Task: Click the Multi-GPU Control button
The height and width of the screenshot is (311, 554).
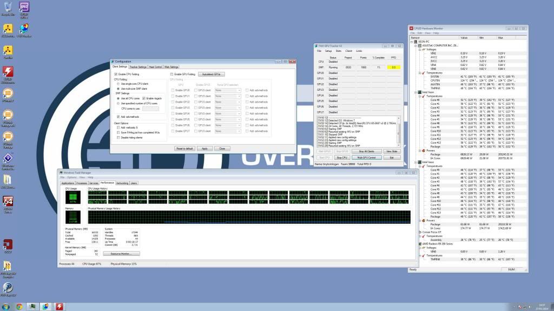Action: (366, 158)
